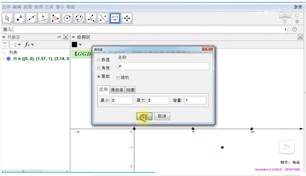306x176 pixels.
Task: Select the Point tool
Action: (20, 18)
